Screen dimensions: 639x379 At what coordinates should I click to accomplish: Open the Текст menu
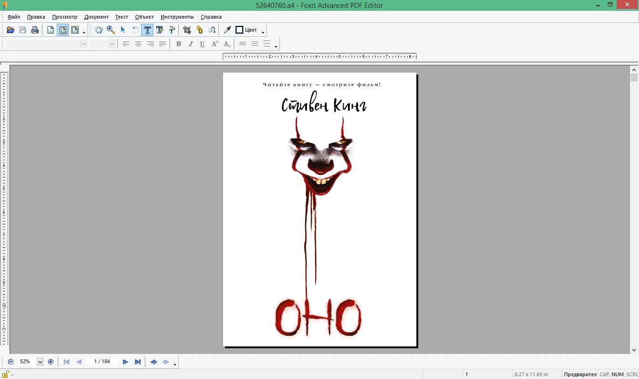pos(122,17)
